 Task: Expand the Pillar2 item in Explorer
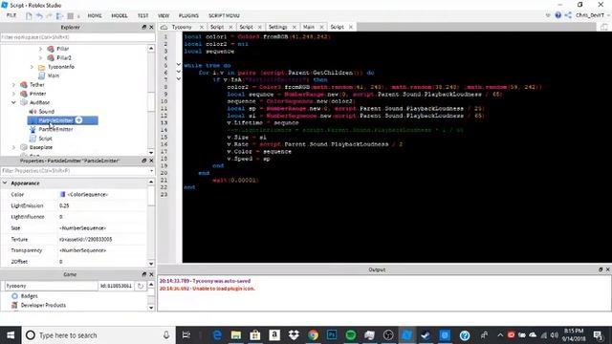coord(40,57)
